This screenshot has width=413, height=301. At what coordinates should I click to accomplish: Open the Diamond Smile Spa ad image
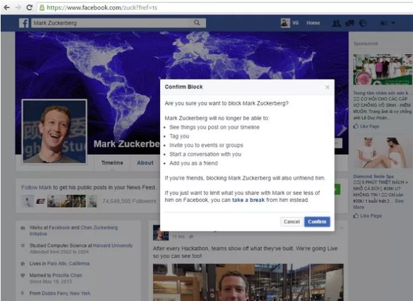[x=383, y=152]
